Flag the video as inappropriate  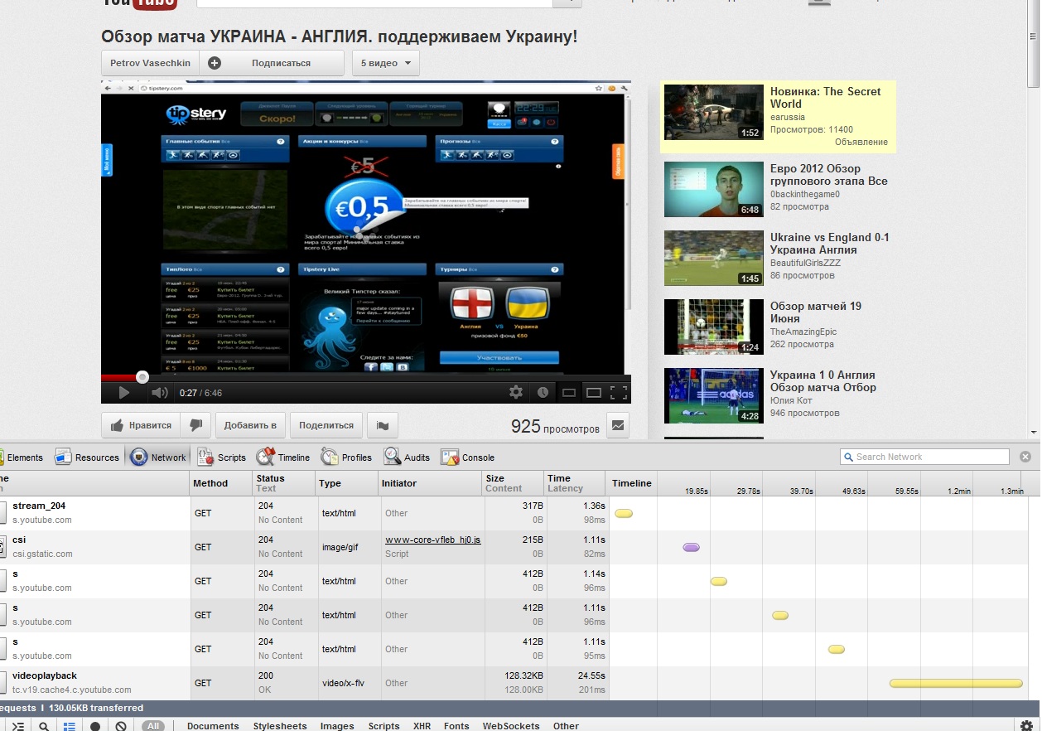pyautogui.click(x=383, y=425)
